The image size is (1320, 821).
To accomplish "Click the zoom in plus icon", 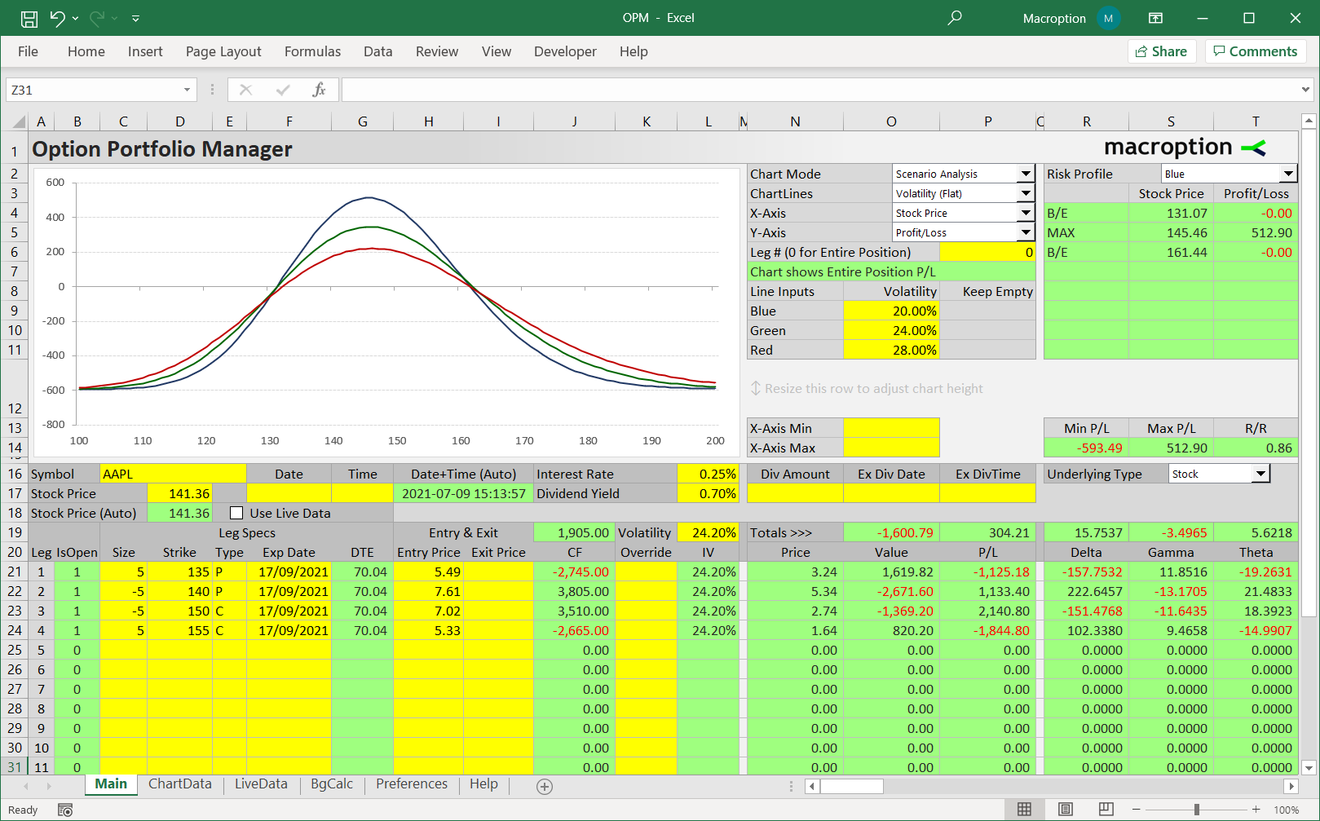I will click(1256, 810).
